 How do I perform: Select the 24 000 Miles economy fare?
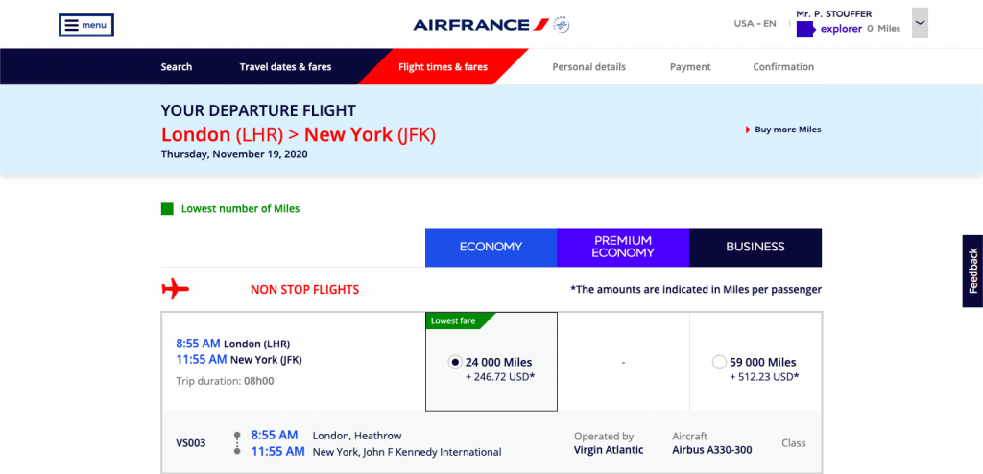tap(455, 362)
